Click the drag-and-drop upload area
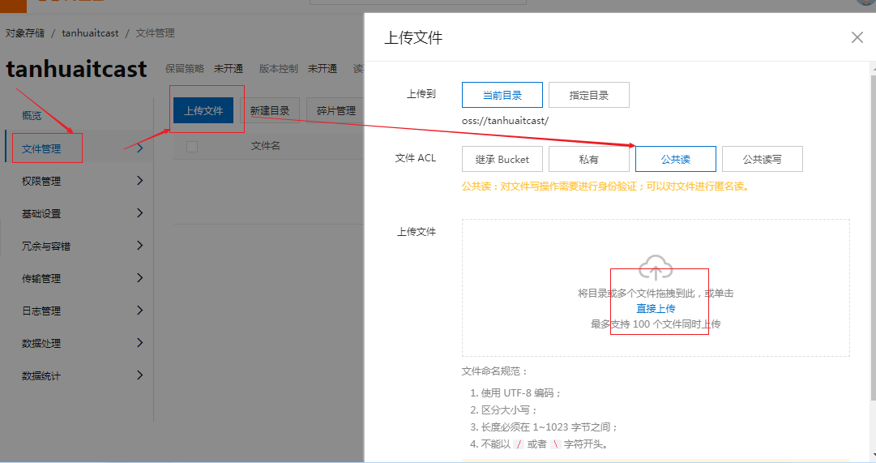Viewport: 876px width, 463px height. (x=656, y=287)
